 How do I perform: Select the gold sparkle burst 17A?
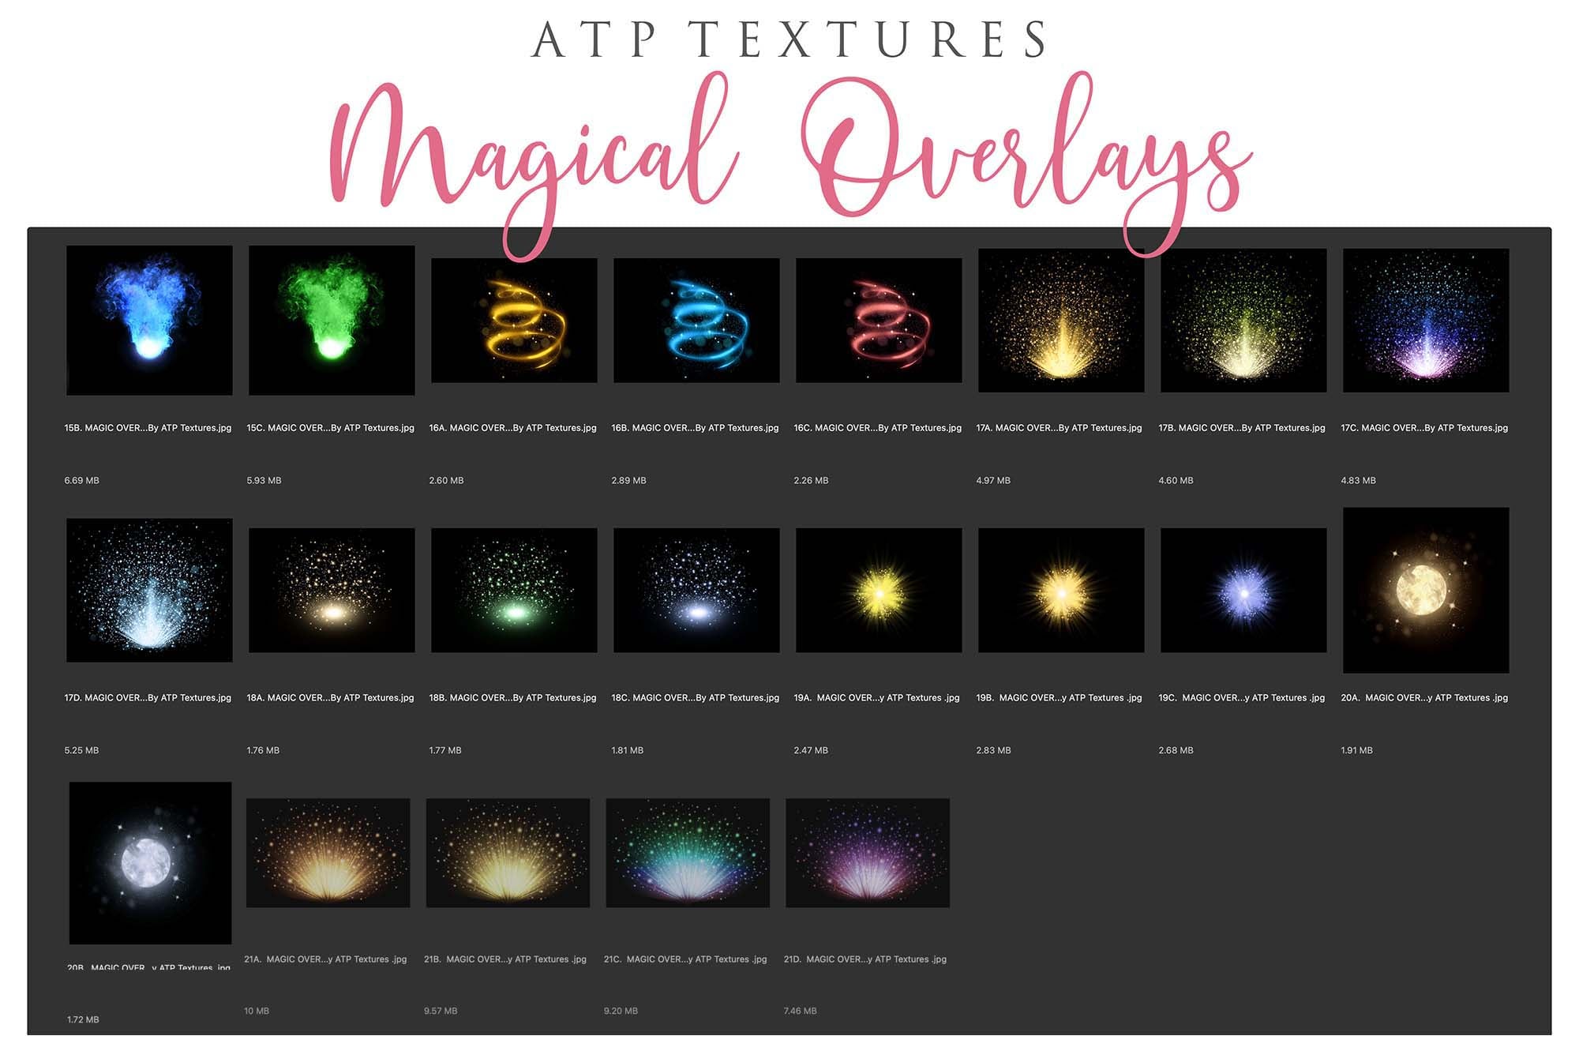[1061, 320]
